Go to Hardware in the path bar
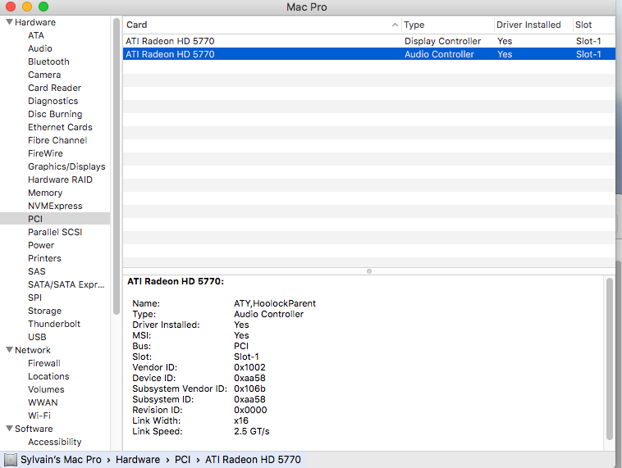Image resolution: width=622 pixels, height=468 pixels. [x=138, y=460]
